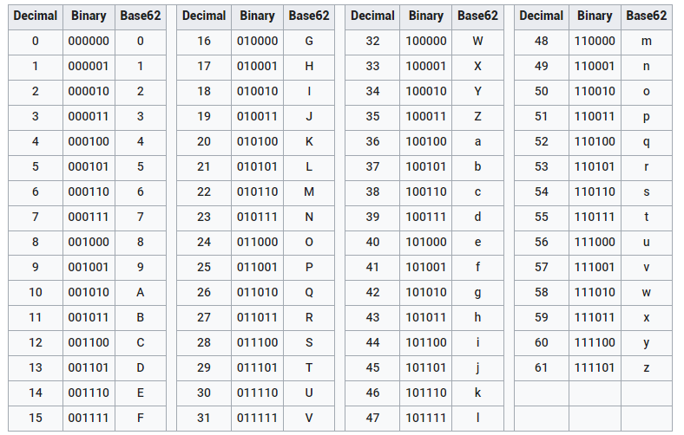Select Base62 character lowercase e

point(477,243)
